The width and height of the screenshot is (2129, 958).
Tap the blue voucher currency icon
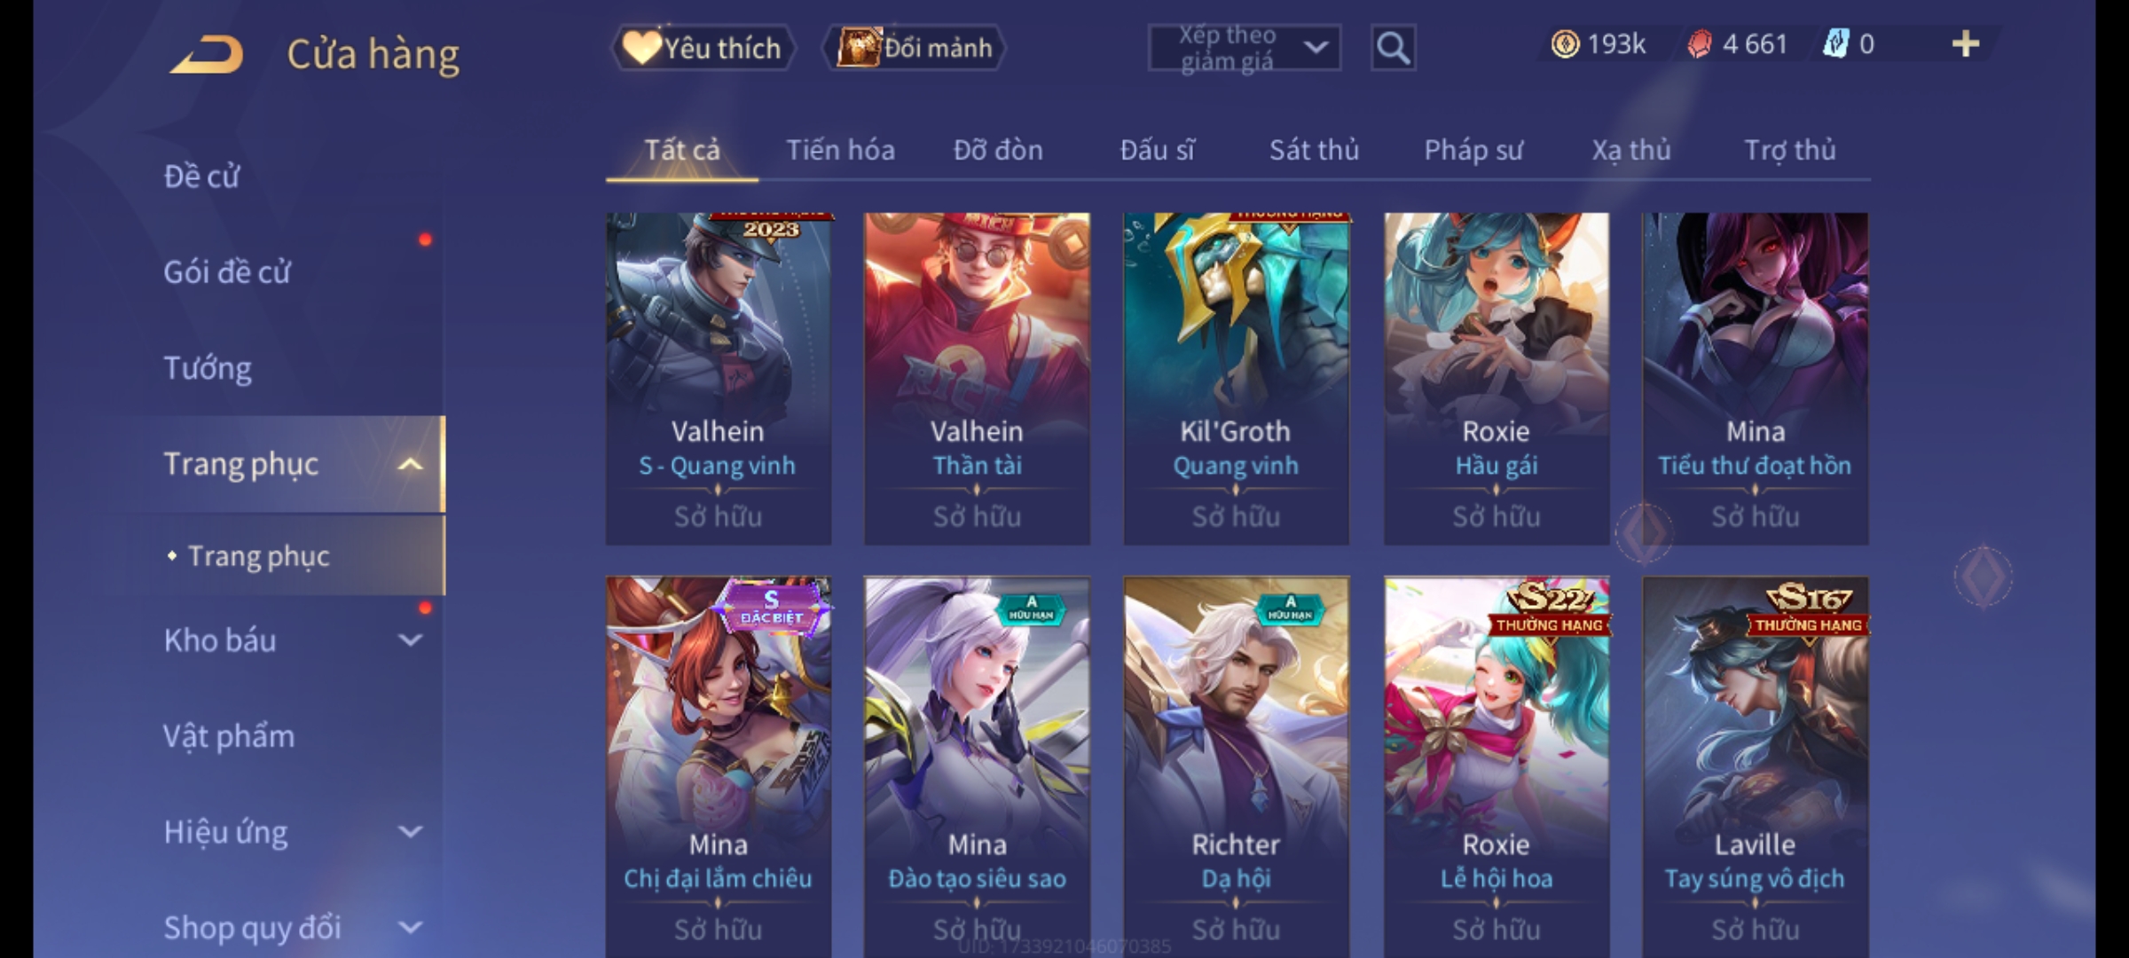click(1834, 44)
